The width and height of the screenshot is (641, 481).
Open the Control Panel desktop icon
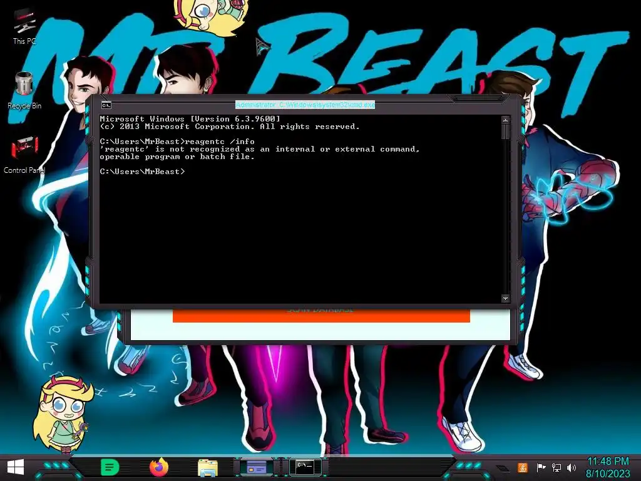(24, 155)
